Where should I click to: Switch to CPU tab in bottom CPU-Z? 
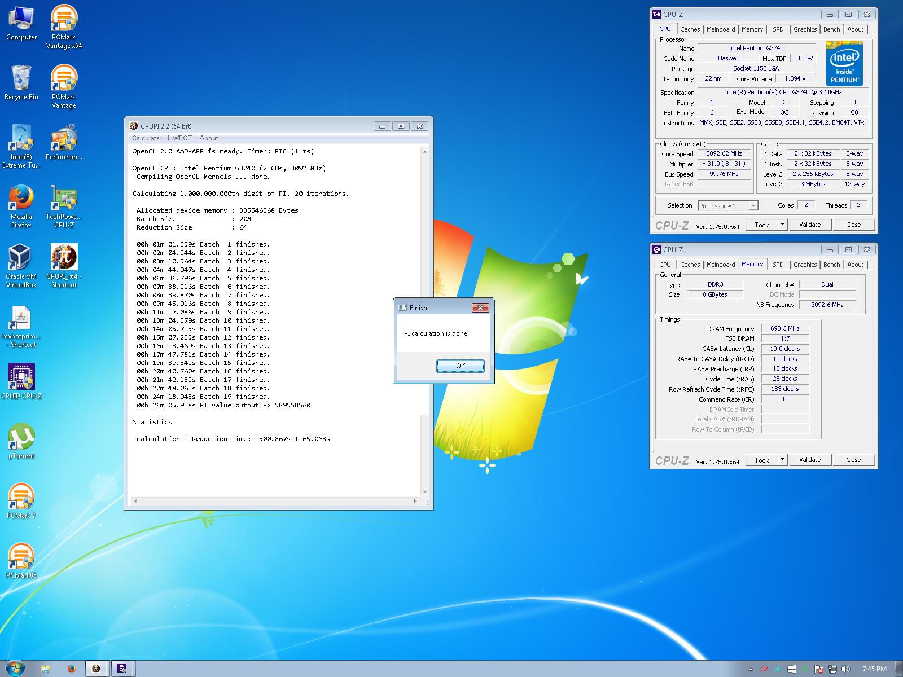click(x=665, y=265)
